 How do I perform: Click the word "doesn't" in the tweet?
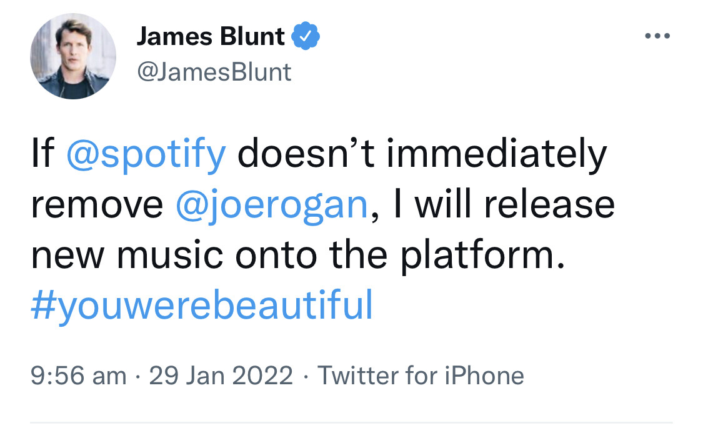click(x=306, y=154)
